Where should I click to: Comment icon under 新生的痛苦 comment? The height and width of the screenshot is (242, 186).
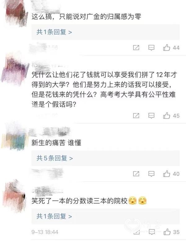tap(151, 174)
